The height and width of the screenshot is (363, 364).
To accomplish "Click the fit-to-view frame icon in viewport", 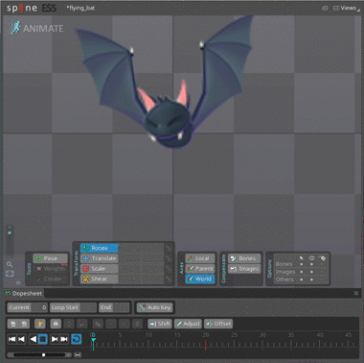I will click(x=10, y=274).
